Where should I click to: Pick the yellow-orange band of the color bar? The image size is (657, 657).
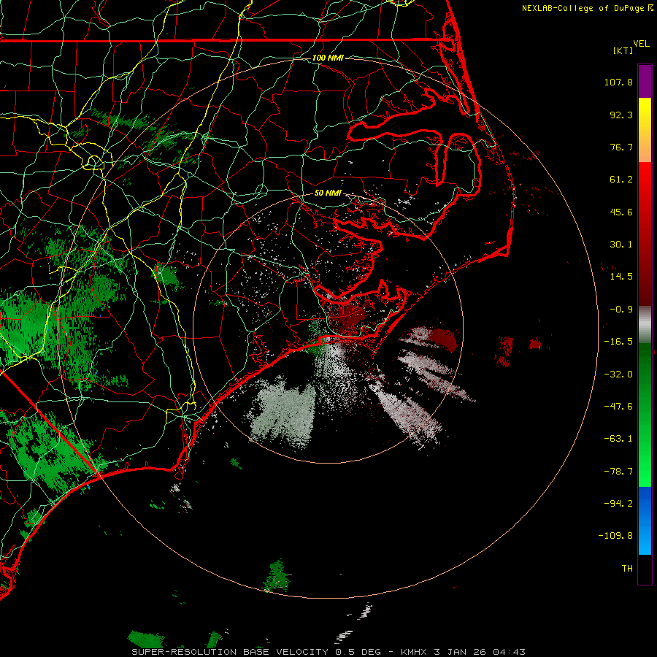point(645,130)
